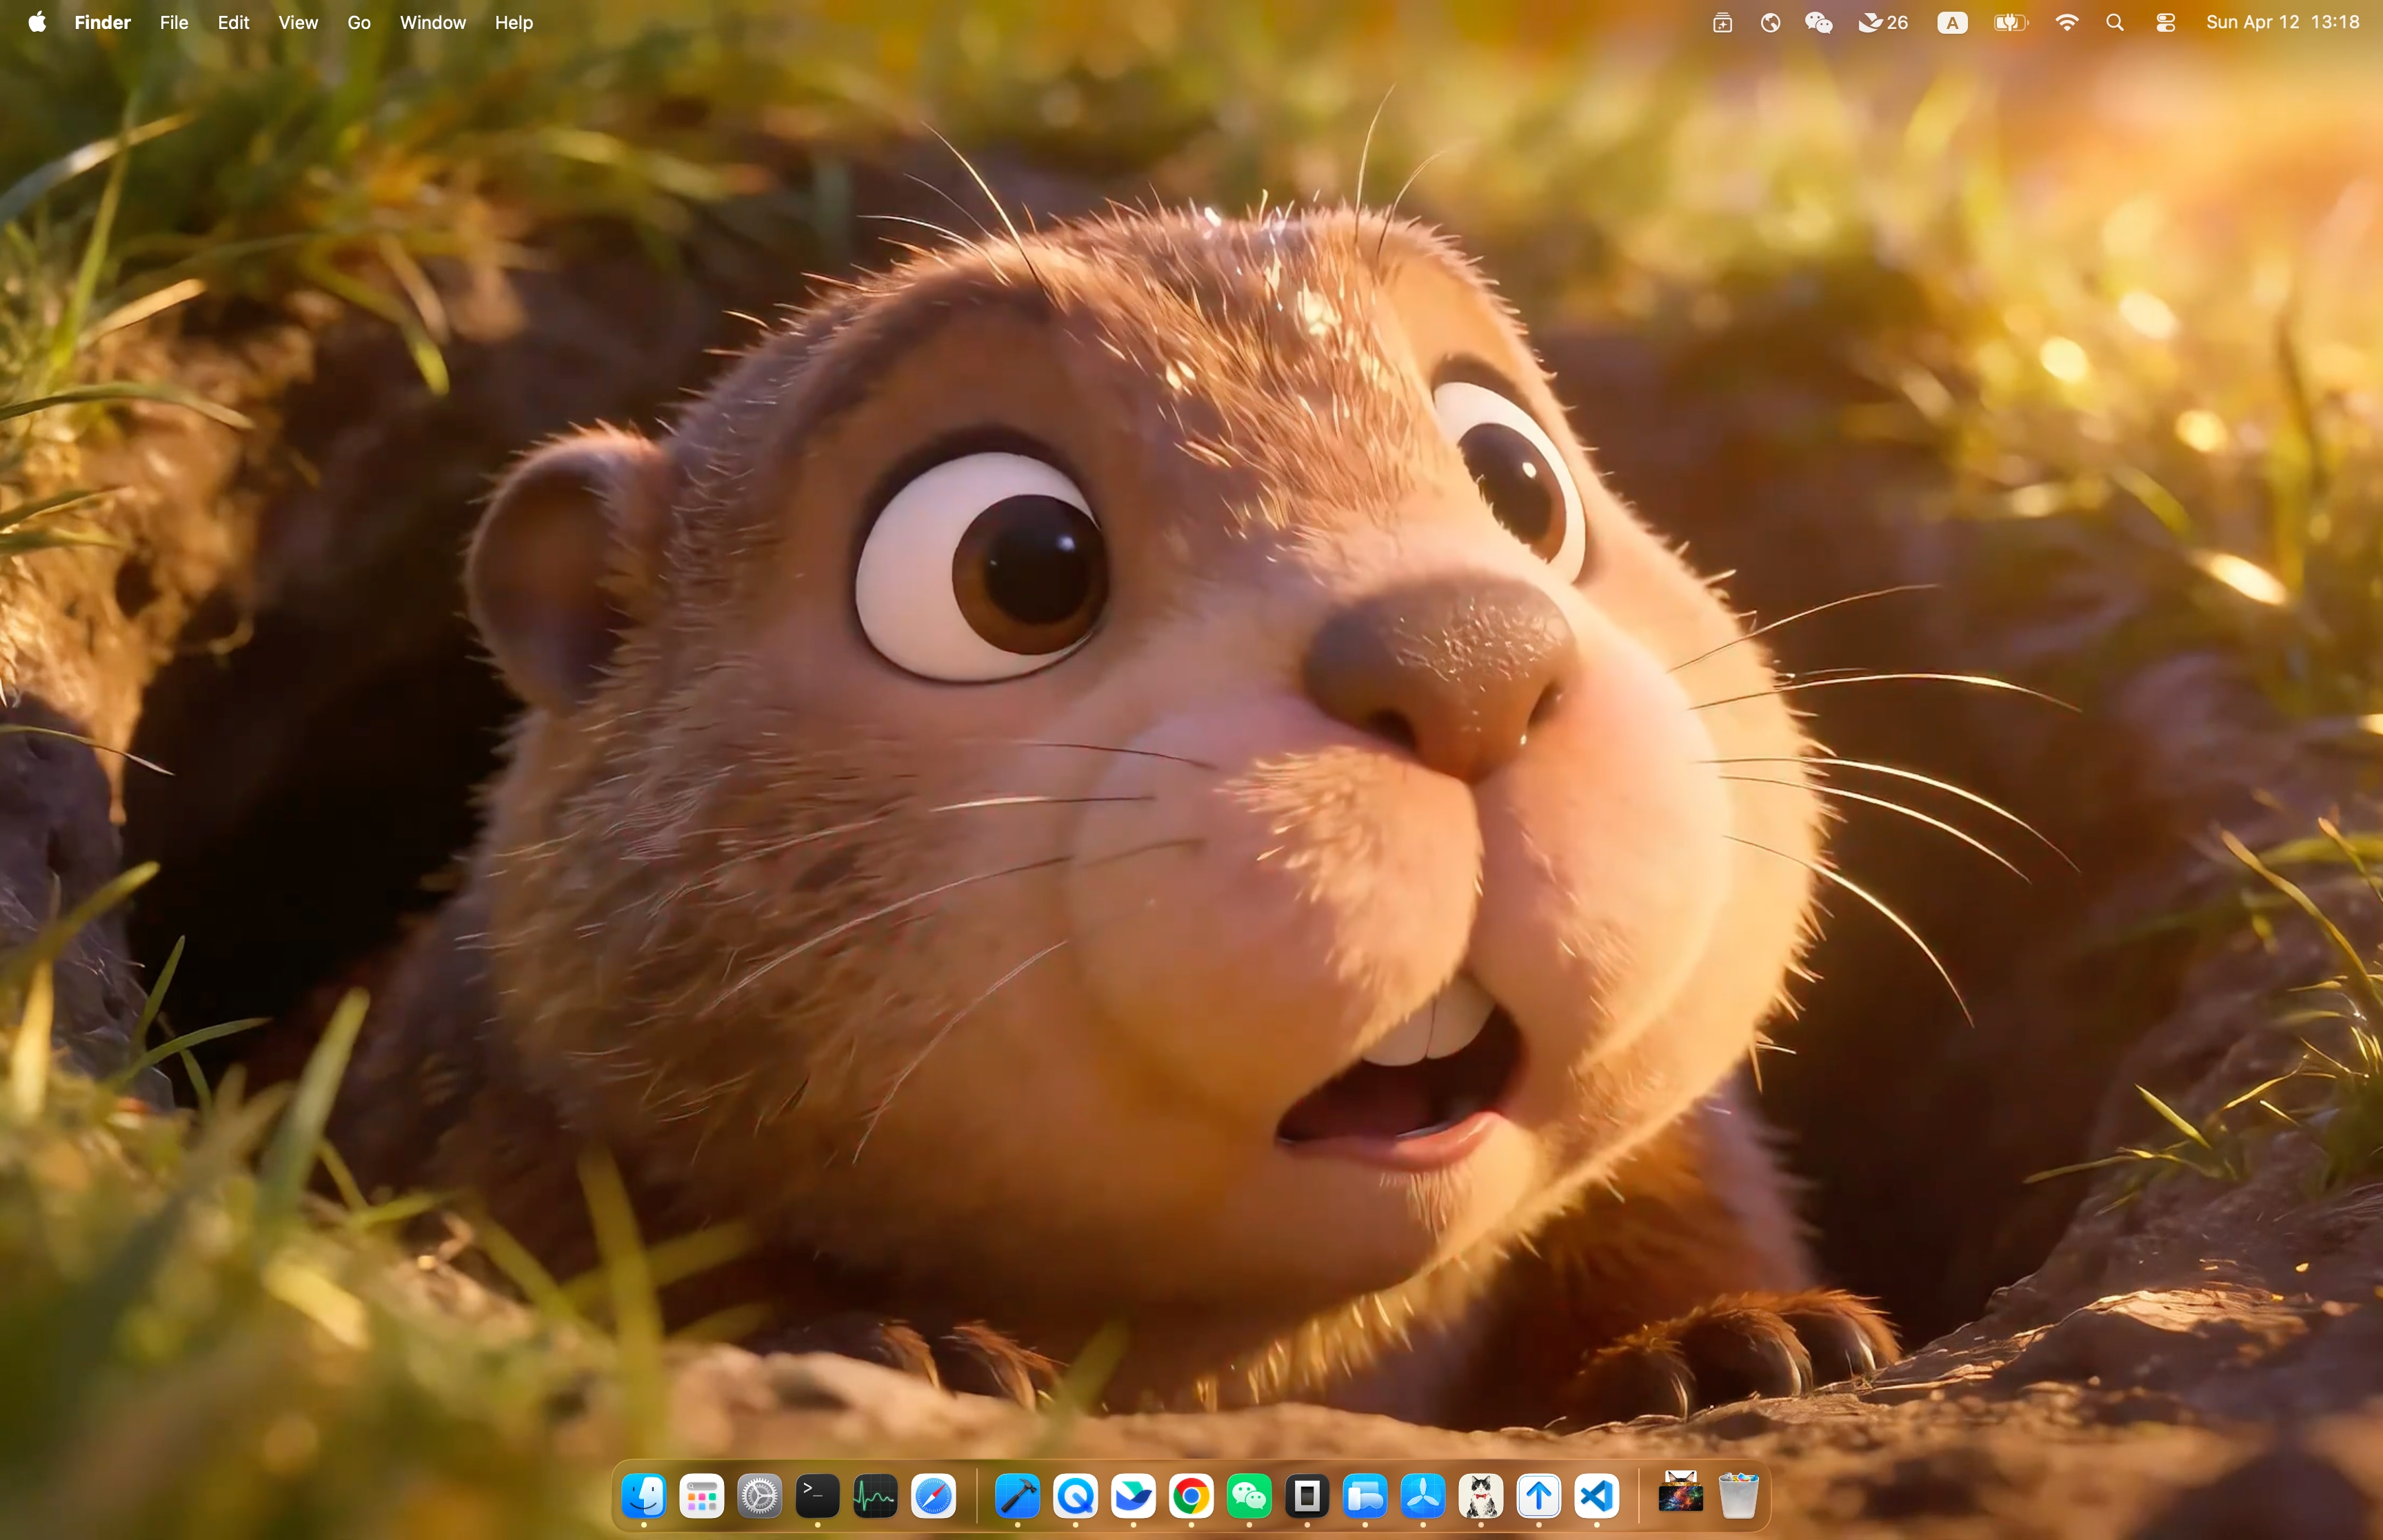This screenshot has width=2383, height=1540.
Task: Open the Apple menu
Action: (x=37, y=22)
